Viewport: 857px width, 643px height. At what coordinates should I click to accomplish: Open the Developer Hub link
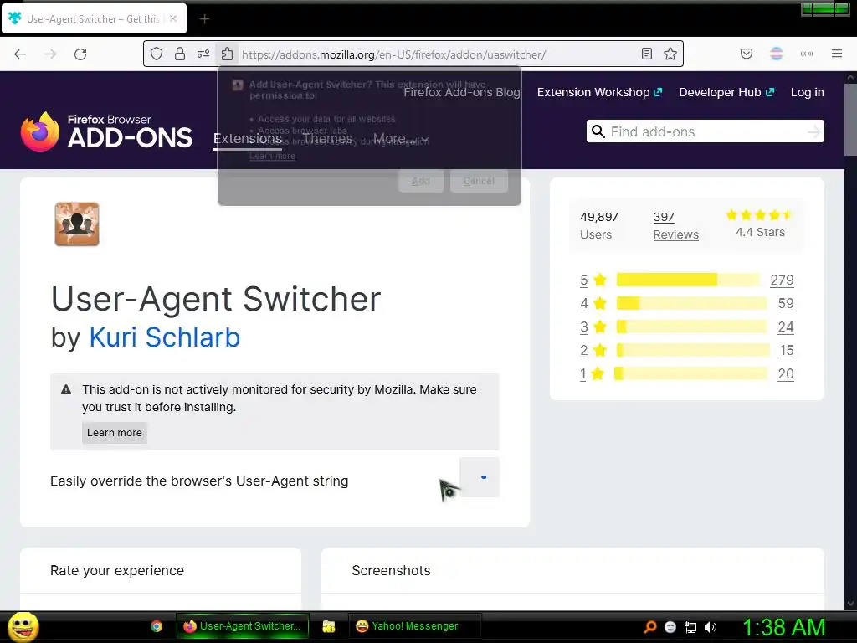click(726, 92)
